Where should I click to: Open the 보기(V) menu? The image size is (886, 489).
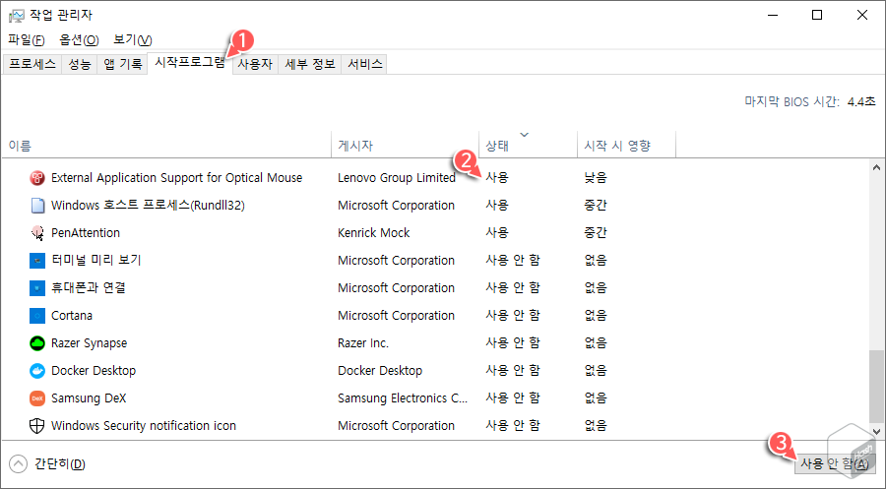[x=132, y=39]
